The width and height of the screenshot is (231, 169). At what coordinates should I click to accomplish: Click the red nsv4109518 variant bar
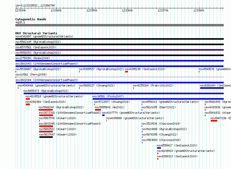click(x=28, y=99)
